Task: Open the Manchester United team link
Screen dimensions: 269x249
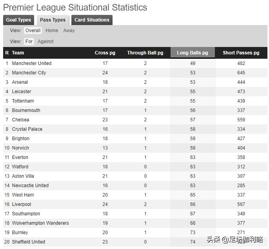Action: tap(32, 63)
